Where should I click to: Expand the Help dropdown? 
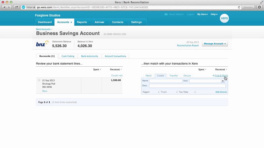pos(214,14)
